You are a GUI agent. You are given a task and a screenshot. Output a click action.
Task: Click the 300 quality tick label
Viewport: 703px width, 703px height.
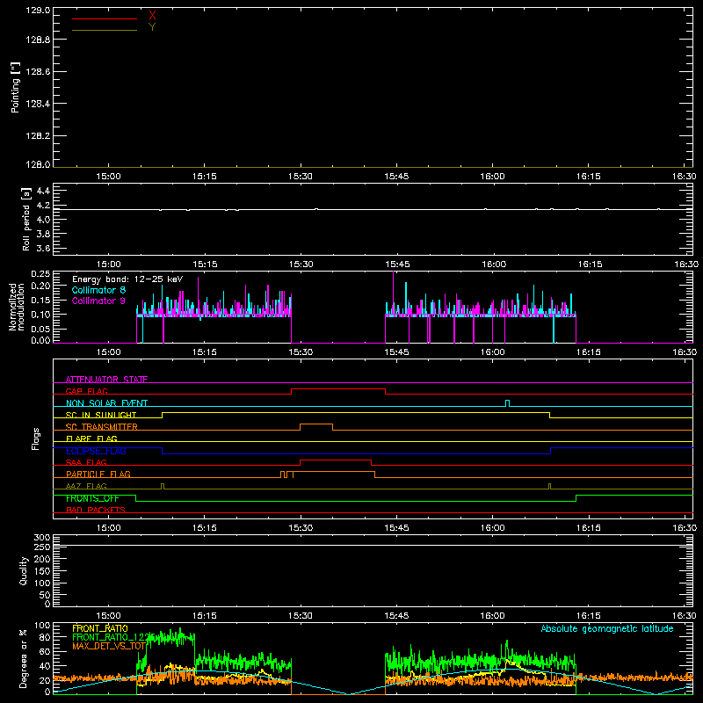pos(42,538)
